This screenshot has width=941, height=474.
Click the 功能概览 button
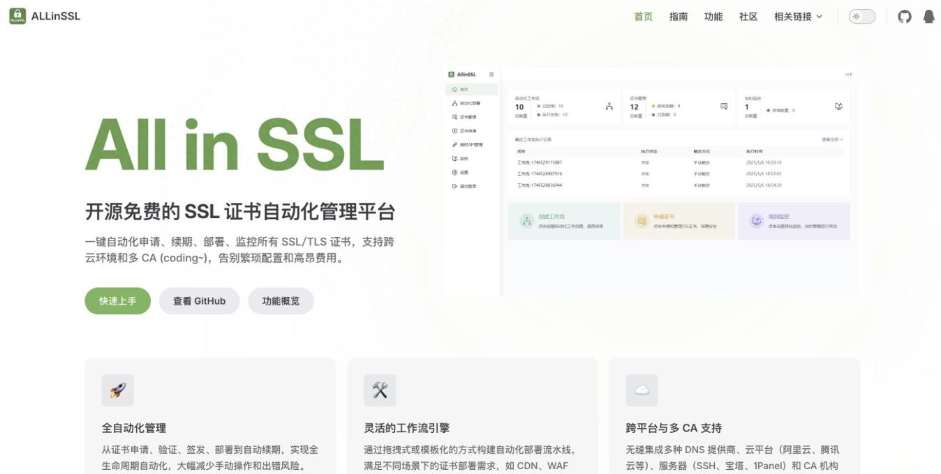281,301
